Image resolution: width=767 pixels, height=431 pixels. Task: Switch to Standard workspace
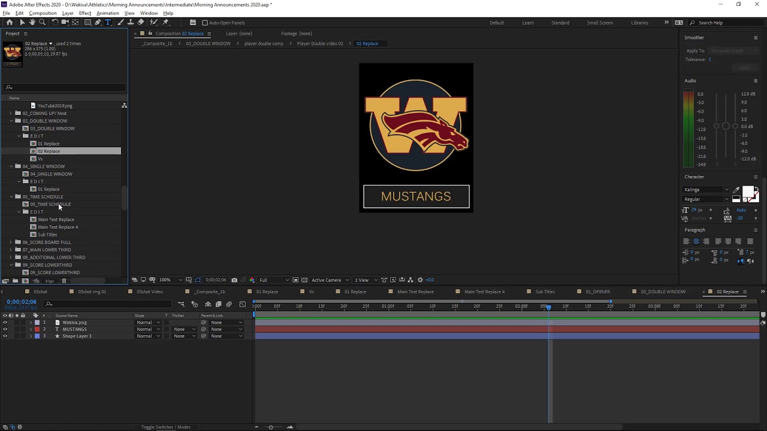(560, 23)
